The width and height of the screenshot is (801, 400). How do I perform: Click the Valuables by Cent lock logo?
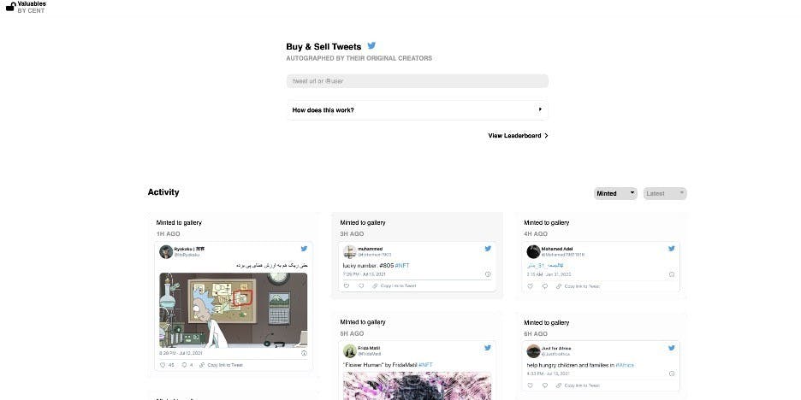click(x=10, y=7)
